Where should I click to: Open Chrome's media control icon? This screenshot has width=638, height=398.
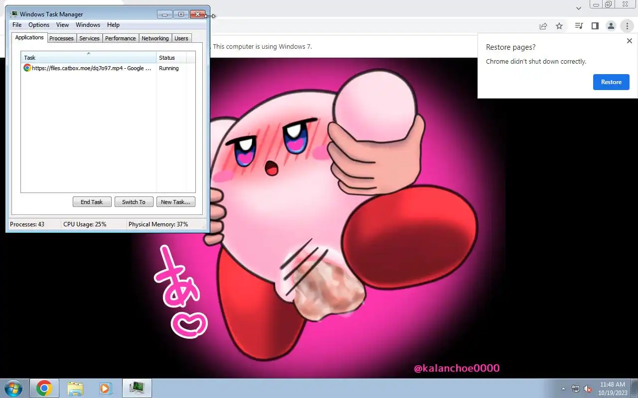[x=579, y=26]
